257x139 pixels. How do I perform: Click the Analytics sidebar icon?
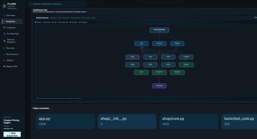click(4, 22)
